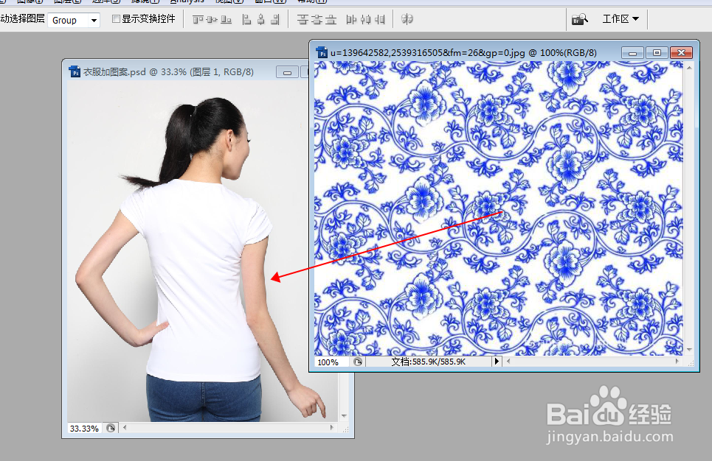This screenshot has height=461, width=712.
Task: Click the Auto-Align Layers icon
Action: click(x=407, y=19)
